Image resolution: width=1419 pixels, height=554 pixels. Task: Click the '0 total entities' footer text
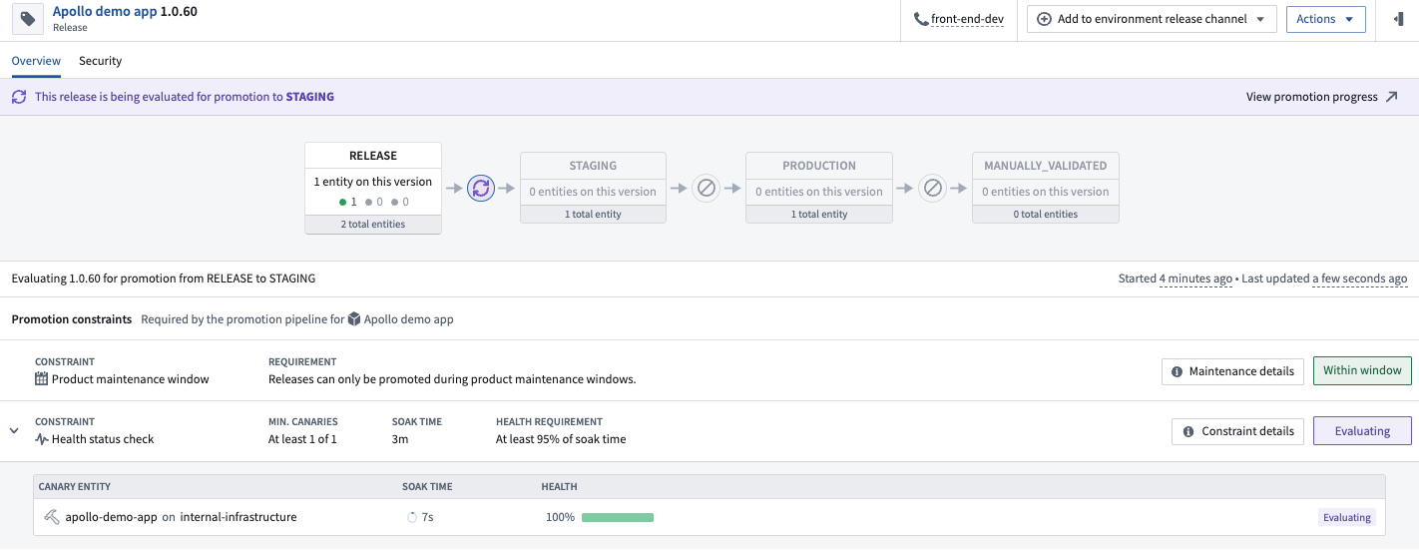click(1046, 214)
